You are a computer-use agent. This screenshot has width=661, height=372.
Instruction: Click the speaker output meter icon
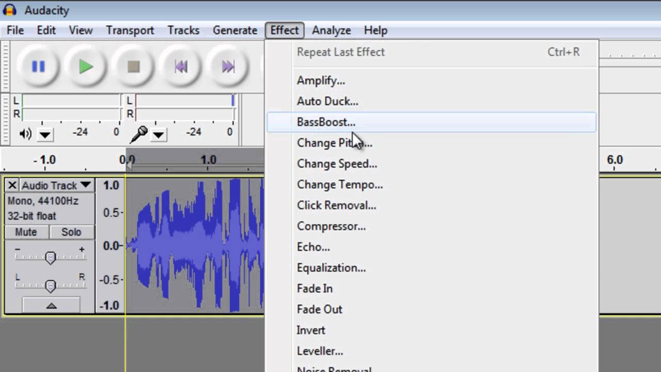pos(25,134)
